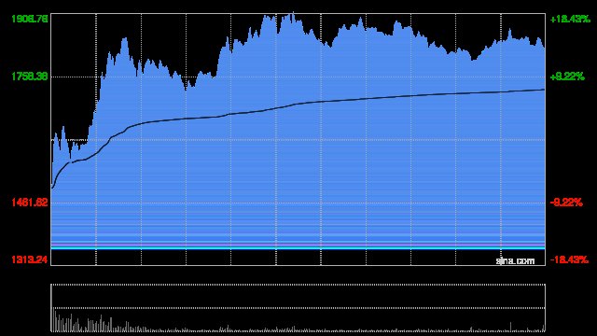This screenshot has height=336, width=597.
Task: Click the 1906.76 top price label
Action: tap(30, 19)
